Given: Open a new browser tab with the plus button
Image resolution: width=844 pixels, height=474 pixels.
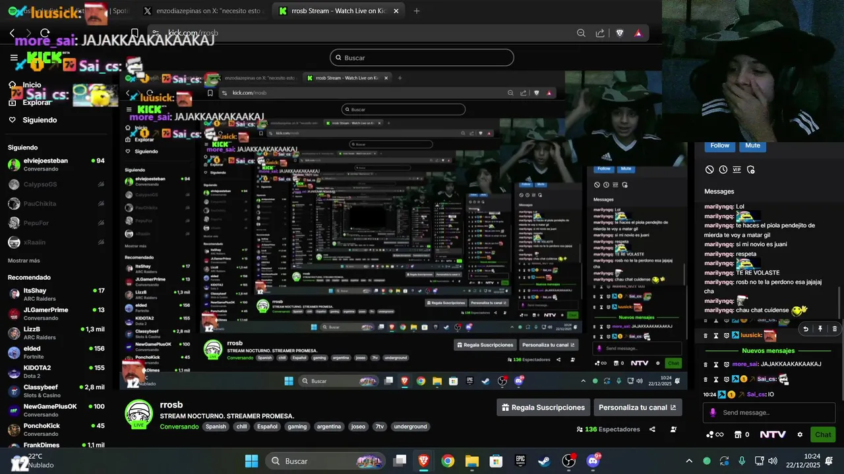Looking at the screenshot, I should pyautogui.click(x=417, y=11).
